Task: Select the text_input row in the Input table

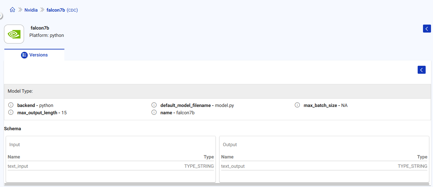Action: click(110, 166)
